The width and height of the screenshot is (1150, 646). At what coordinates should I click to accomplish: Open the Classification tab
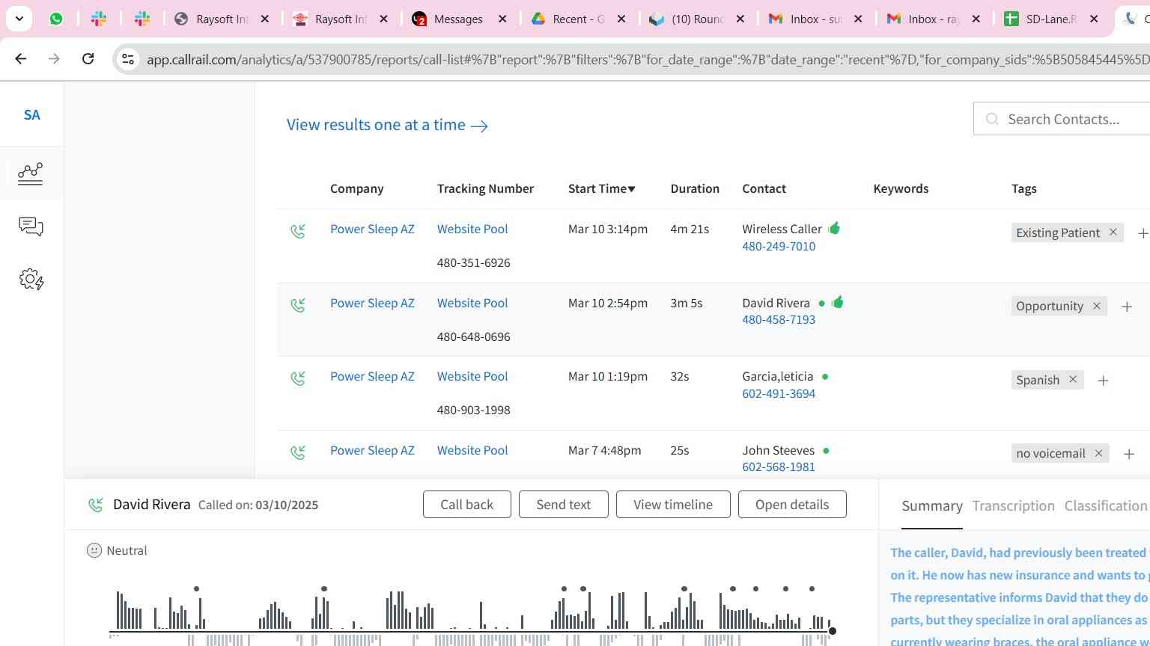coord(1106,506)
